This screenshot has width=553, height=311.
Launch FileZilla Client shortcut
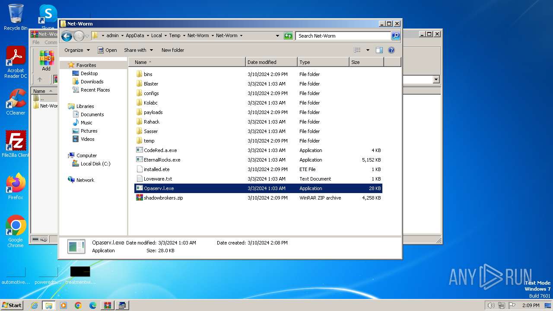[x=16, y=144]
